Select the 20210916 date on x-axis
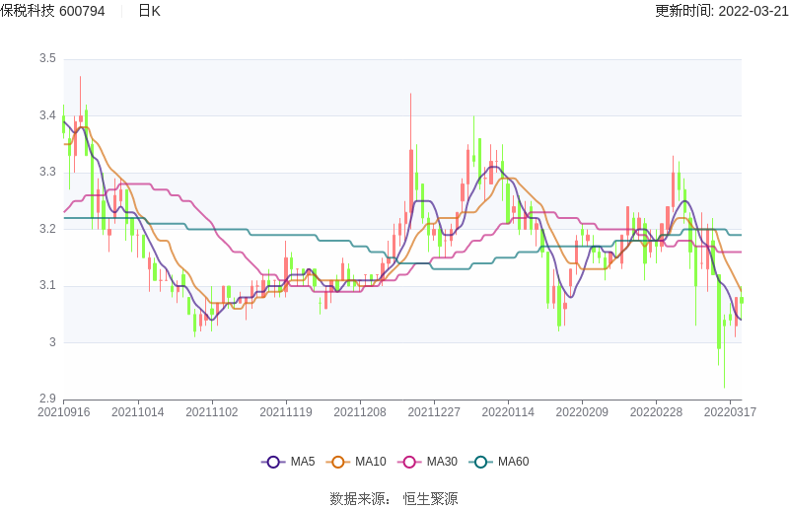Screen dimensions: 789x510 click(63, 412)
